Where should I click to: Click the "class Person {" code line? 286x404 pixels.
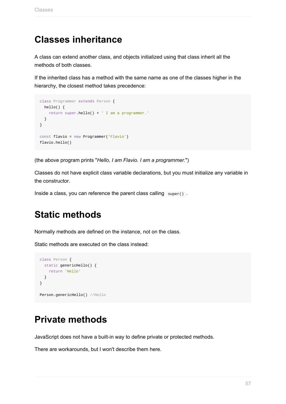pyautogui.click(x=56, y=260)
